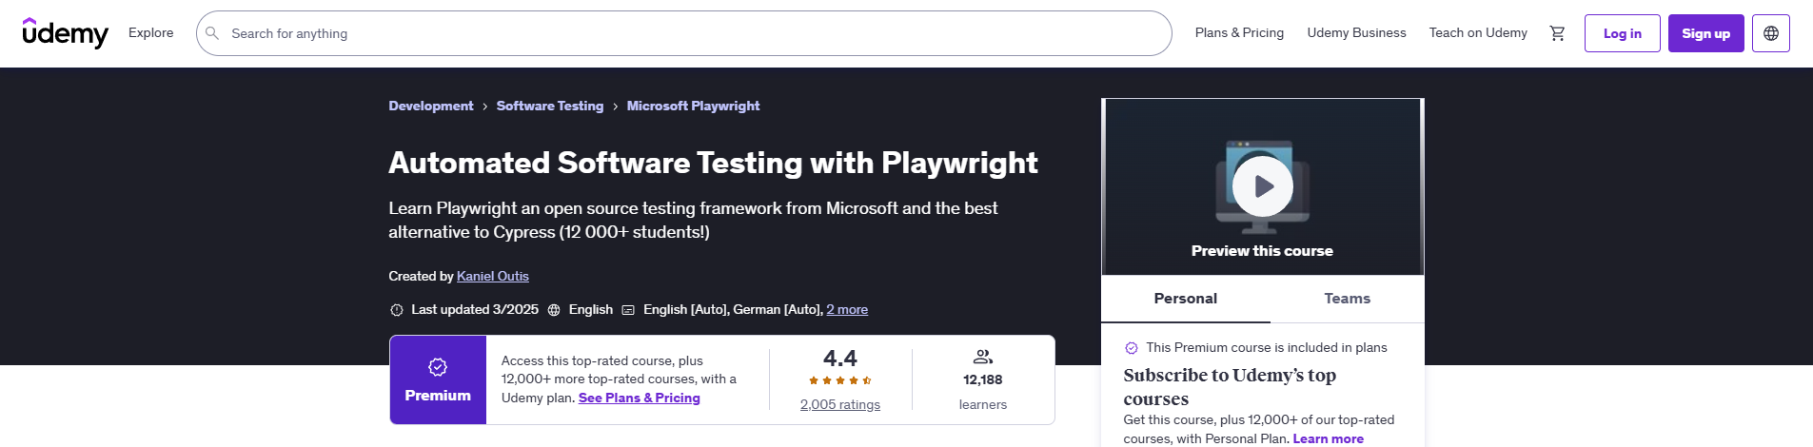Open See Plans & Pricing link
This screenshot has width=1813, height=447.
point(640,398)
